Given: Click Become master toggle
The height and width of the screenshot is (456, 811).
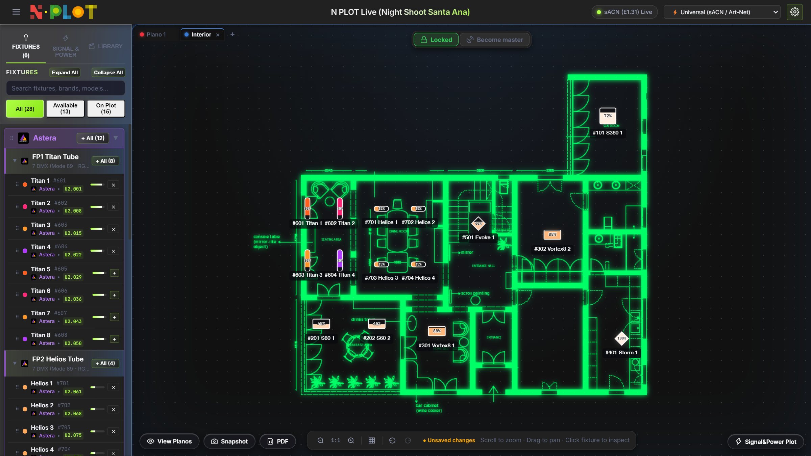Looking at the screenshot, I should pos(495,40).
